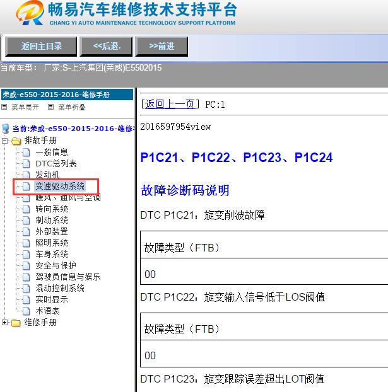The width and height of the screenshot is (388, 392).
Task: Select the 当前:荣威-e550-2015-2016 root node text
Action: pos(73,129)
